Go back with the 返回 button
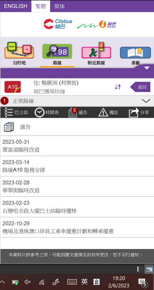Image resolution: width=154 pixels, height=290 pixels. 140,87
